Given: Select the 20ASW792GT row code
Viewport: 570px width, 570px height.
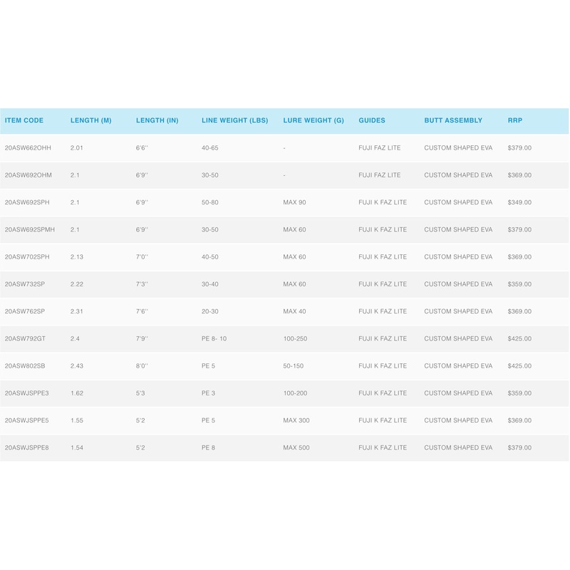Looking at the screenshot, I should click(x=26, y=338).
